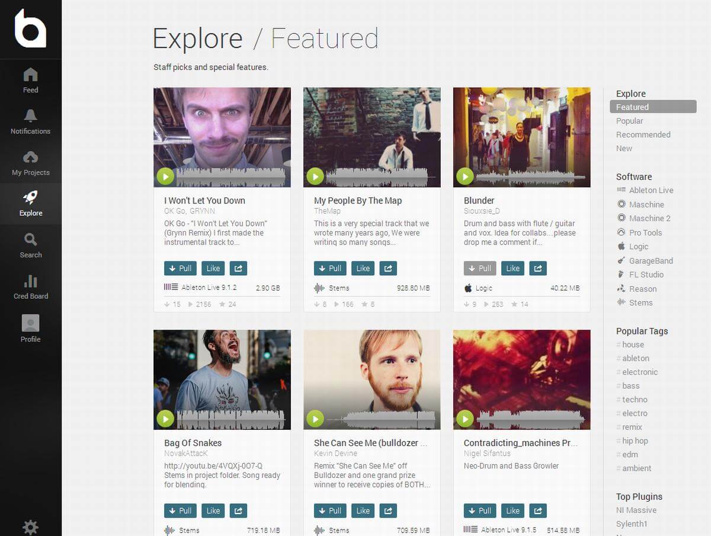Click share icon on Blunder card
This screenshot has width=711, height=536.
click(538, 268)
